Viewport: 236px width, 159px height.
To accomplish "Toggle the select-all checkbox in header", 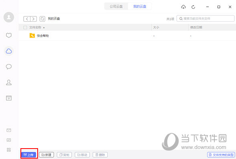I will (x=25, y=27).
